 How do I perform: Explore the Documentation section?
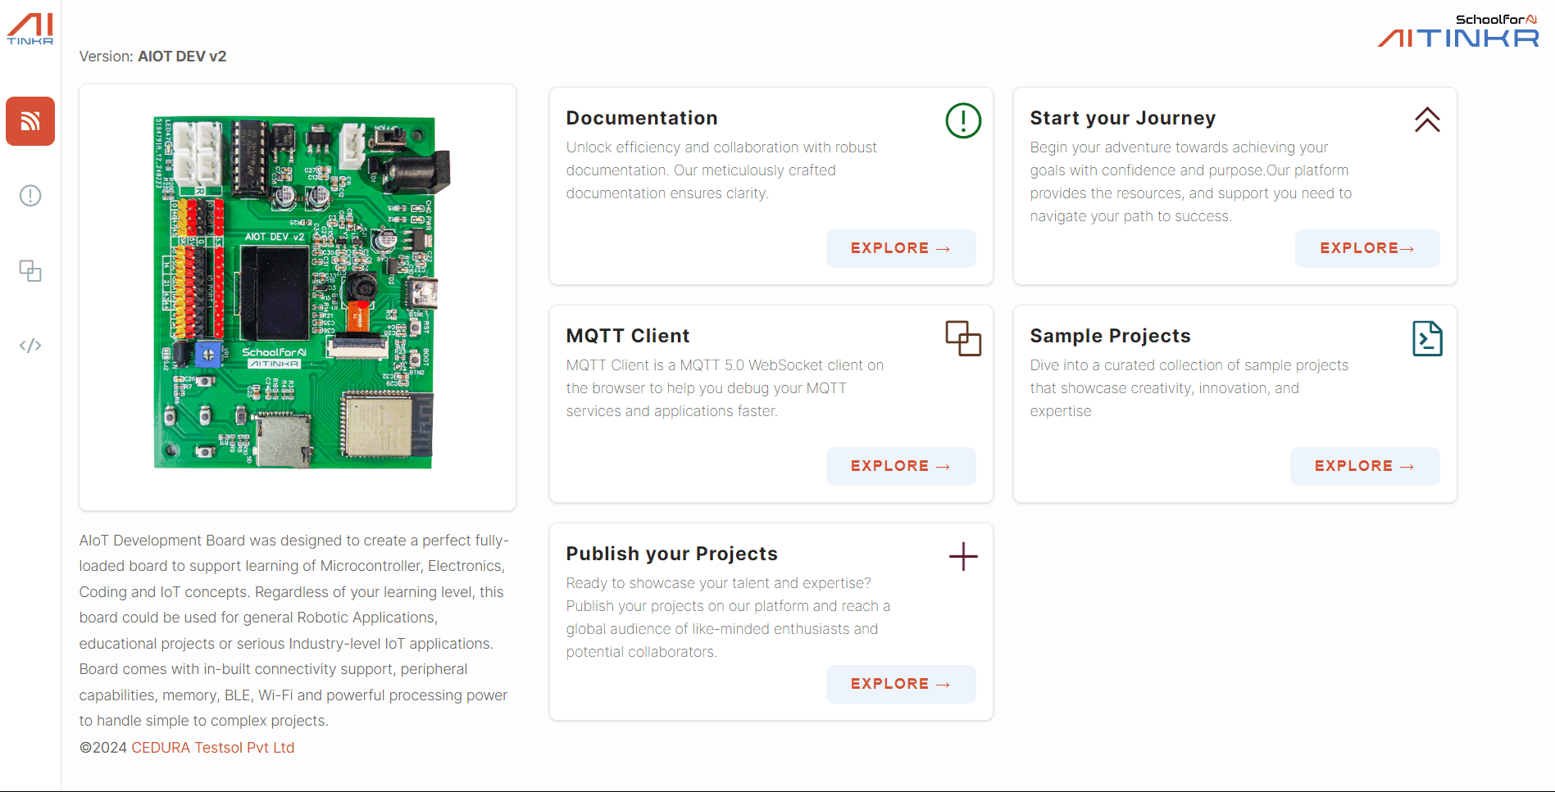[x=900, y=248]
